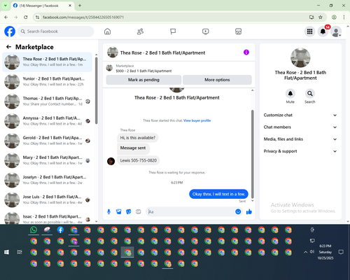
Task: Open the Friends icon in top navigation
Action: 140,31
